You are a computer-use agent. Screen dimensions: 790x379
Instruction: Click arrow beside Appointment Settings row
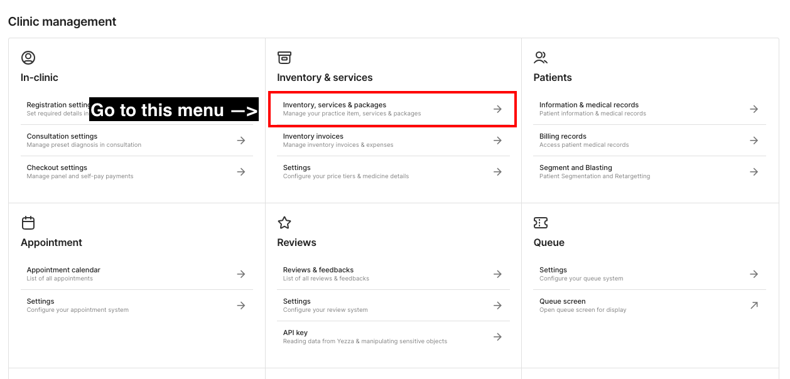[x=241, y=306]
